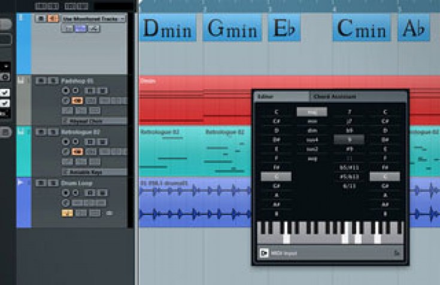Viewport: 440px width, 285px height.
Task: Select the 7 tension in chord editor
Action: pyautogui.click(x=349, y=112)
